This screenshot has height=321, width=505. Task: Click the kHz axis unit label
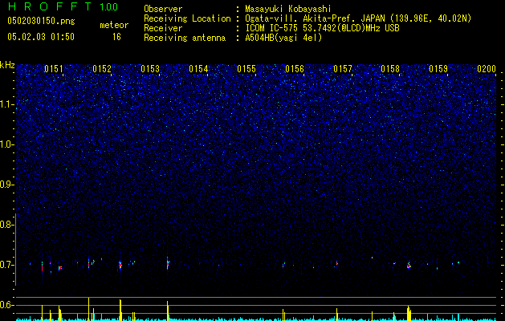point(7,65)
